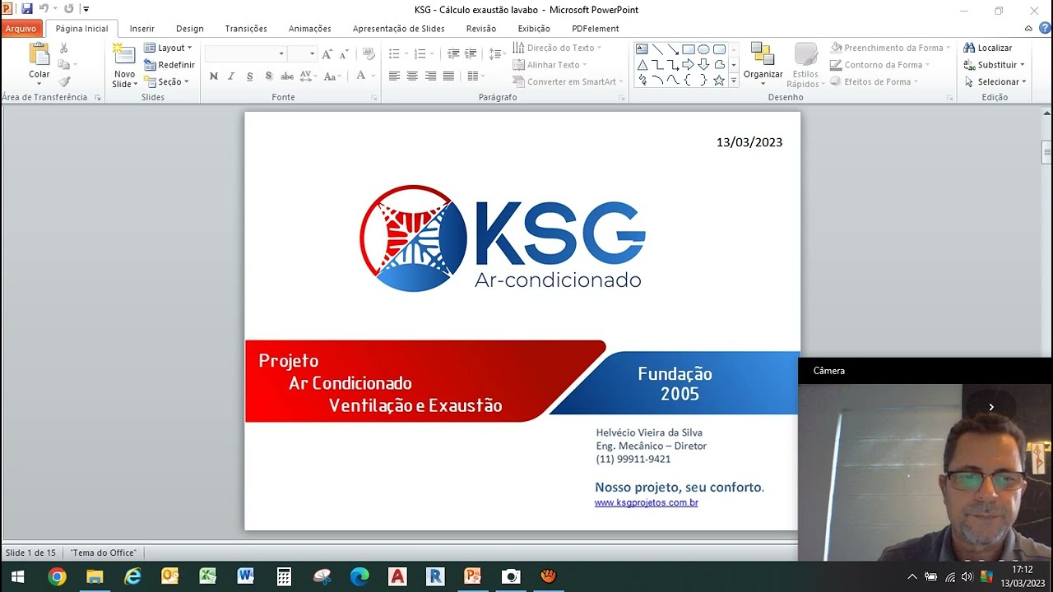Screen dimensions: 1053x592
Task: Center the paragraph text
Action: coord(412,76)
